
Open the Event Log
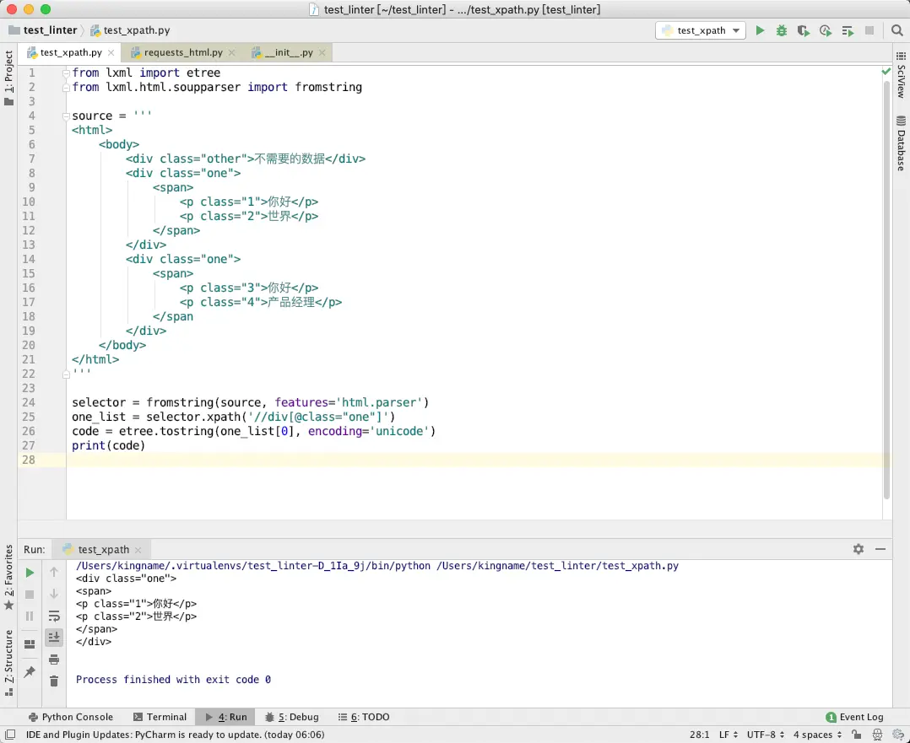tap(854, 717)
